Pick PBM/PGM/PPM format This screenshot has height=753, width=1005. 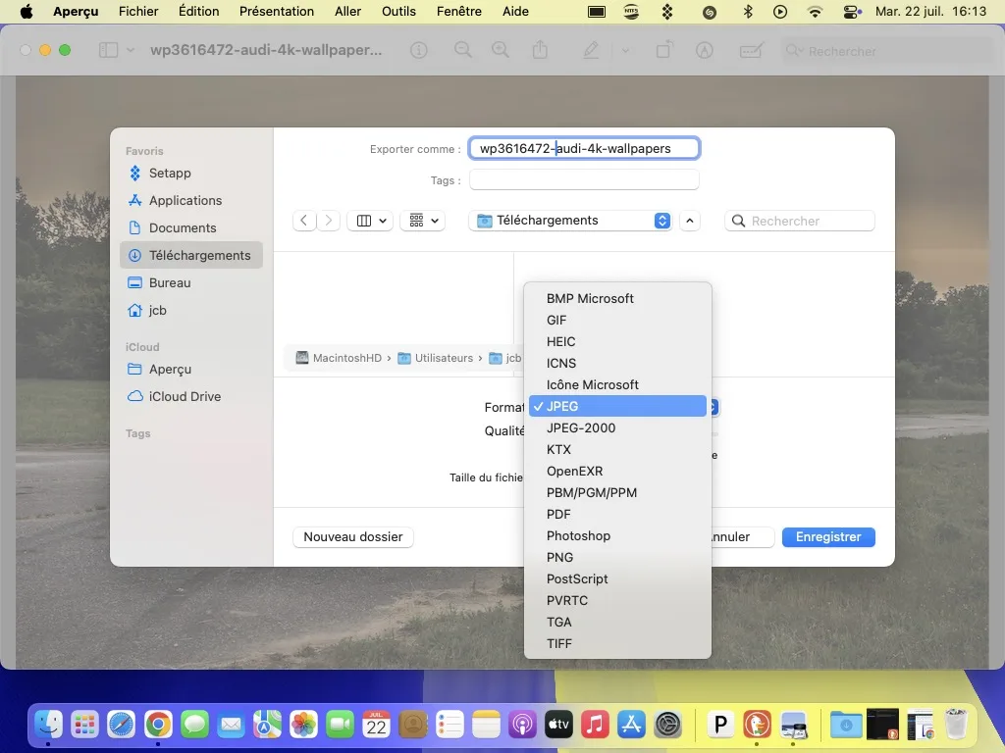click(617, 492)
